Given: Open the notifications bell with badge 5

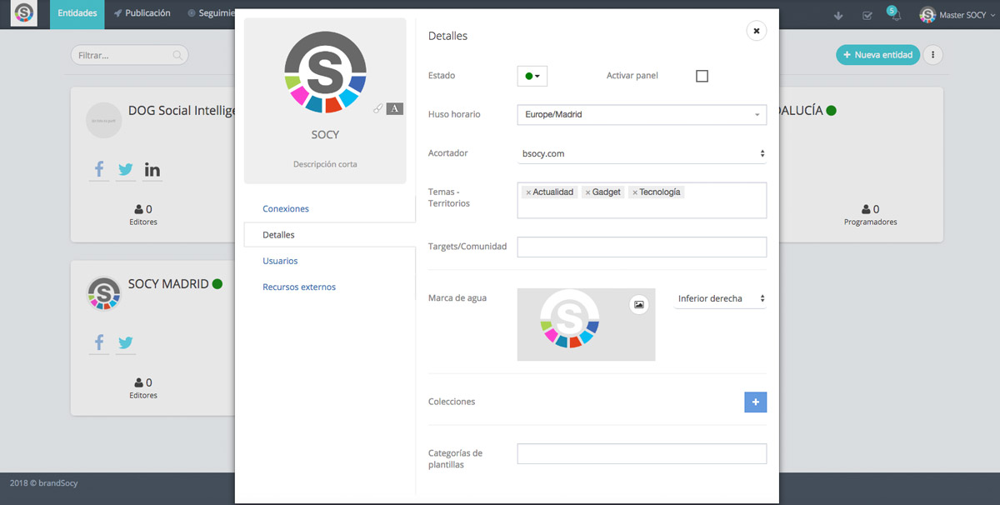Looking at the screenshot, I should point(896,16).
